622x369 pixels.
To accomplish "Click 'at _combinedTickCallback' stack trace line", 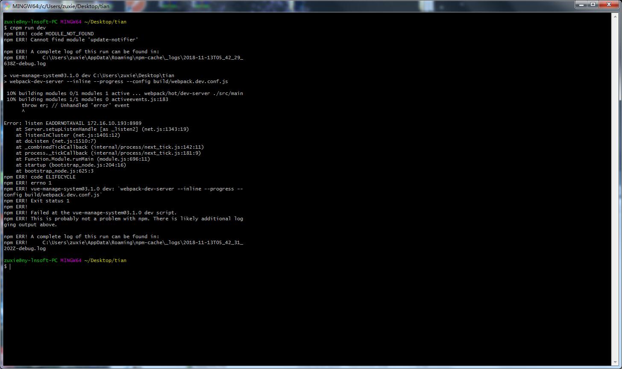I will click(x=110, y=147).
